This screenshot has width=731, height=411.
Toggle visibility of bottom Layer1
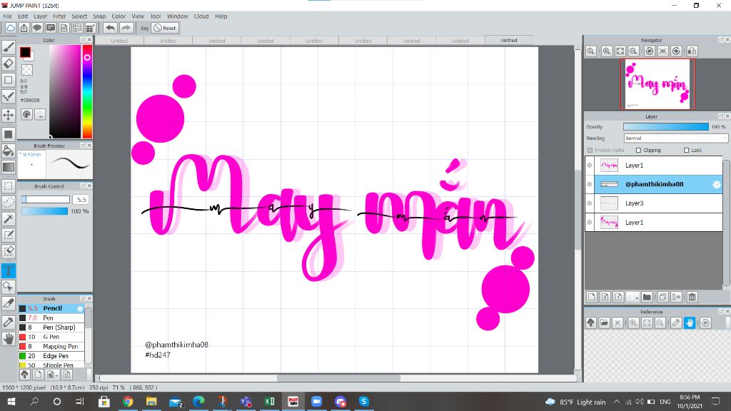[590, 223]
